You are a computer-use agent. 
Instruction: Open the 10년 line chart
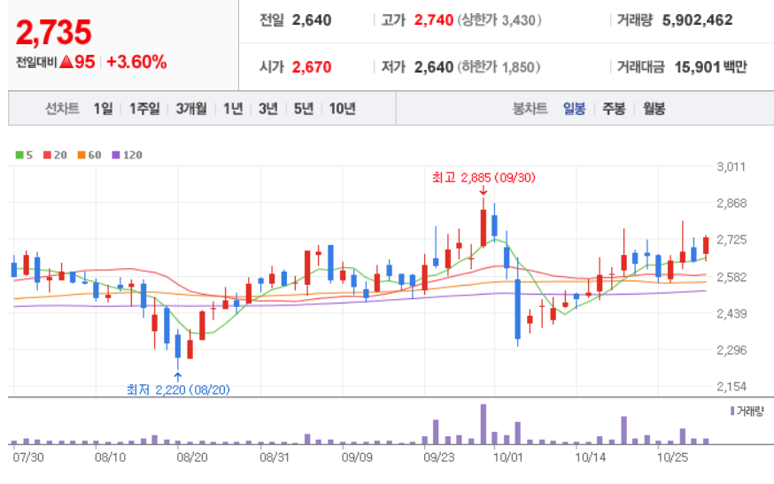click(x=342, y=108)
